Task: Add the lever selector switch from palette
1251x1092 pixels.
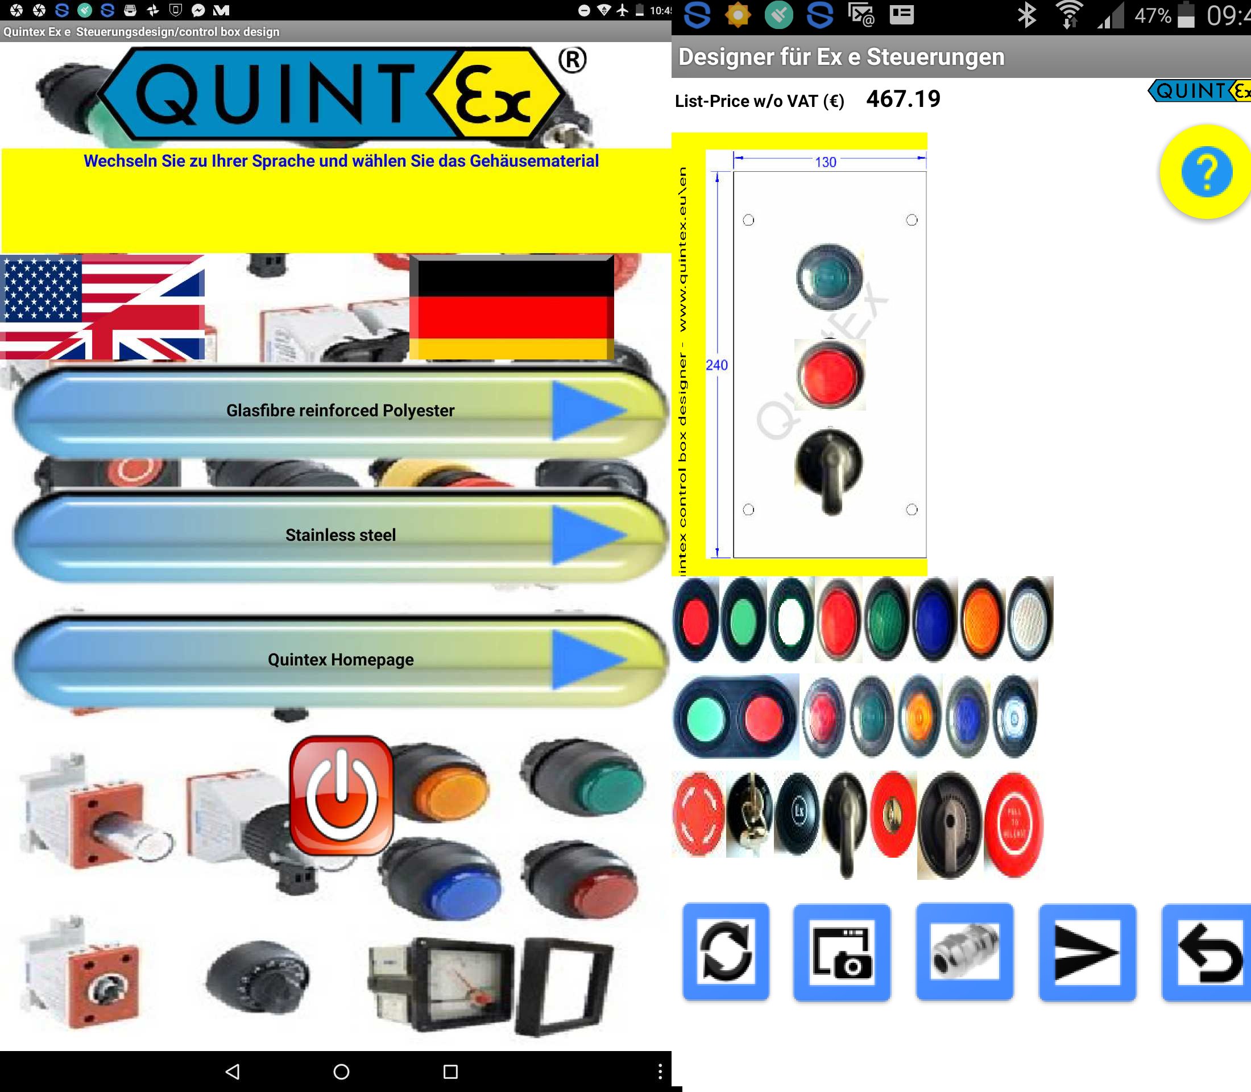Action: 844,824
